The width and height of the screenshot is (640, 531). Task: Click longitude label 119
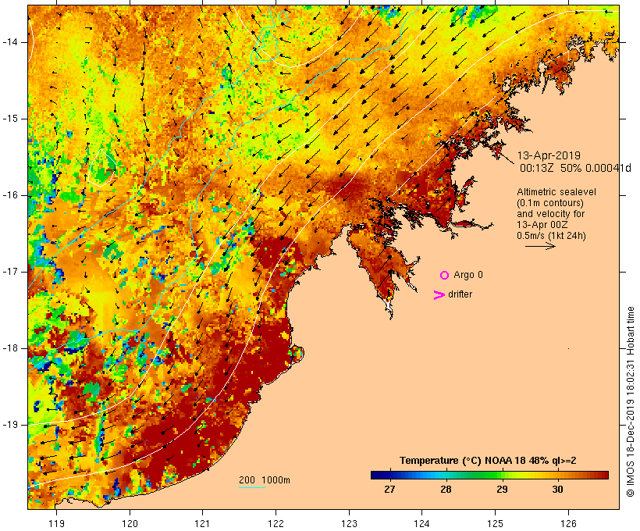[x=56, y=523]
